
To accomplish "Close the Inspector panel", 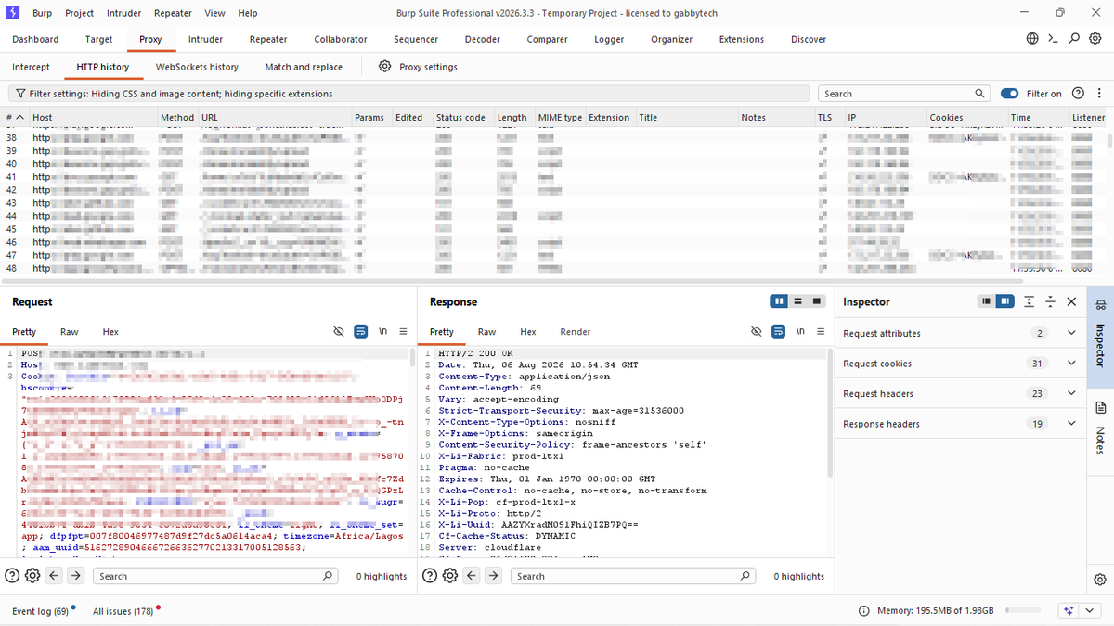I will pos(1071,301).
